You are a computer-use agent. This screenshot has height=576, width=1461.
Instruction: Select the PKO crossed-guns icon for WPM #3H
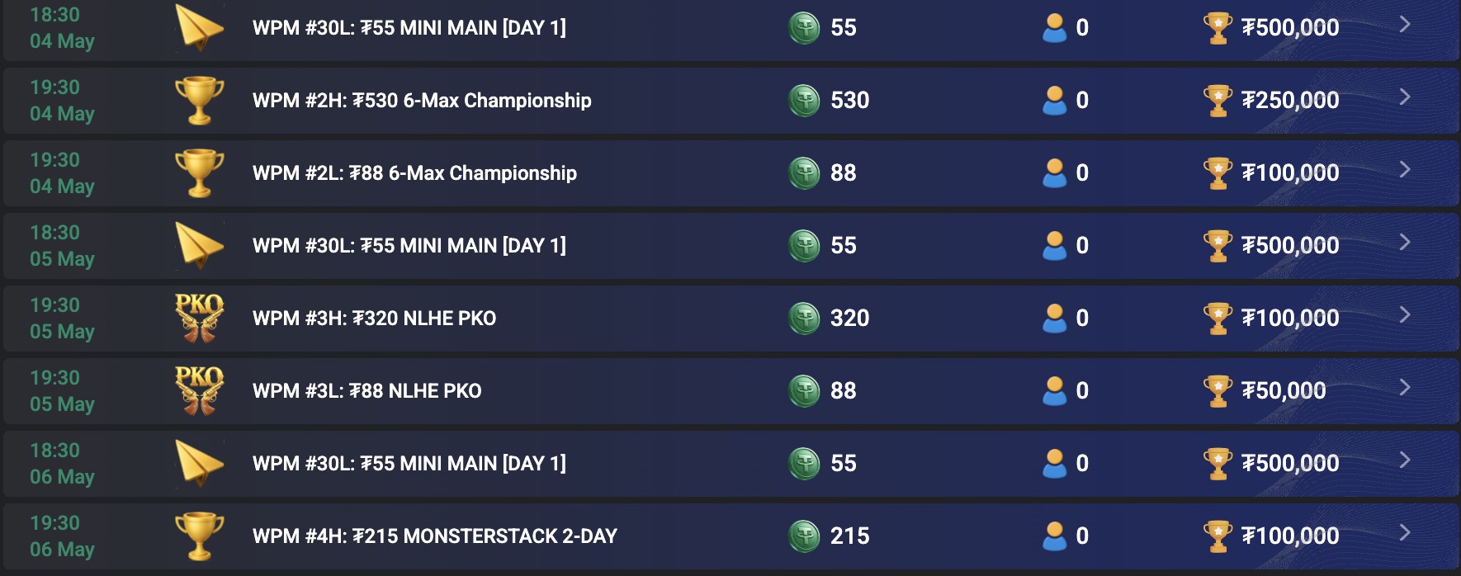(x=198, y=318)
